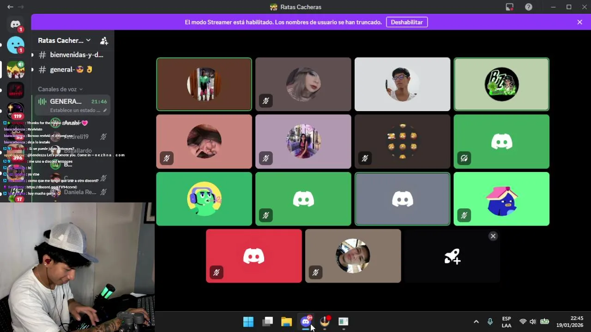This screenshot has width=591, height=332.
Task: Click muted mic icon on pink hands tile
Action: [x=167, y=158]
